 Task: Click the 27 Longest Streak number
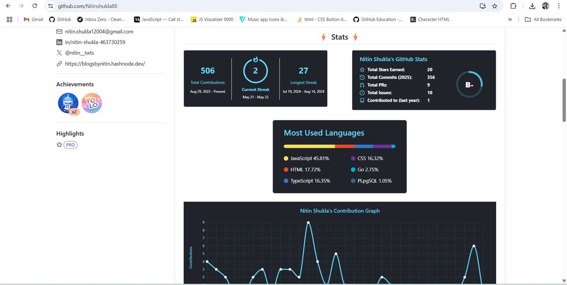point(303,71)
